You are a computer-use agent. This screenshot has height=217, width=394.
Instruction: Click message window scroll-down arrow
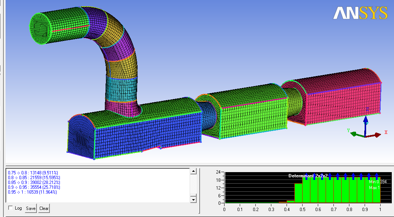(x=193, y=200)
